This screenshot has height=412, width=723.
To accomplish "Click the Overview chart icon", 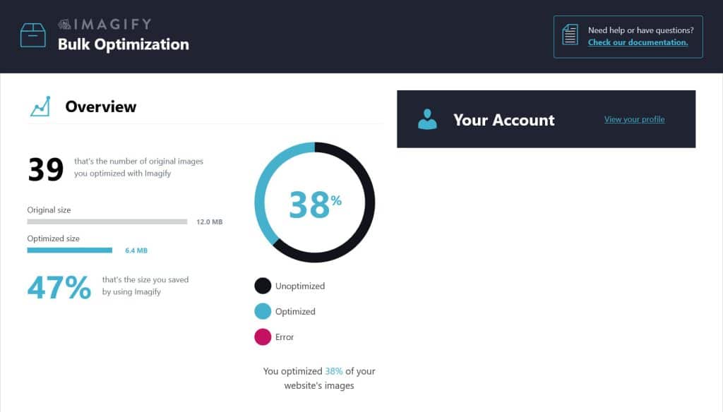I will tap(40, 107).
